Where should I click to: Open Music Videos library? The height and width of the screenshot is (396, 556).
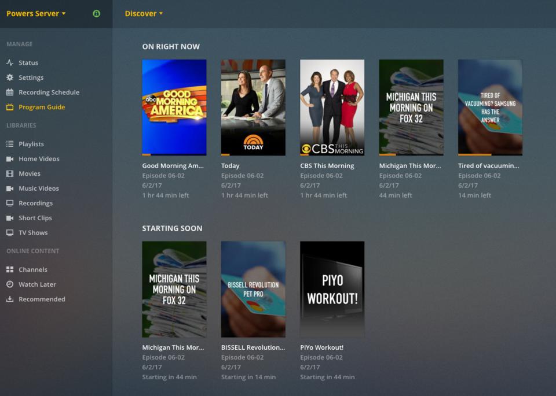coord(39,188)
